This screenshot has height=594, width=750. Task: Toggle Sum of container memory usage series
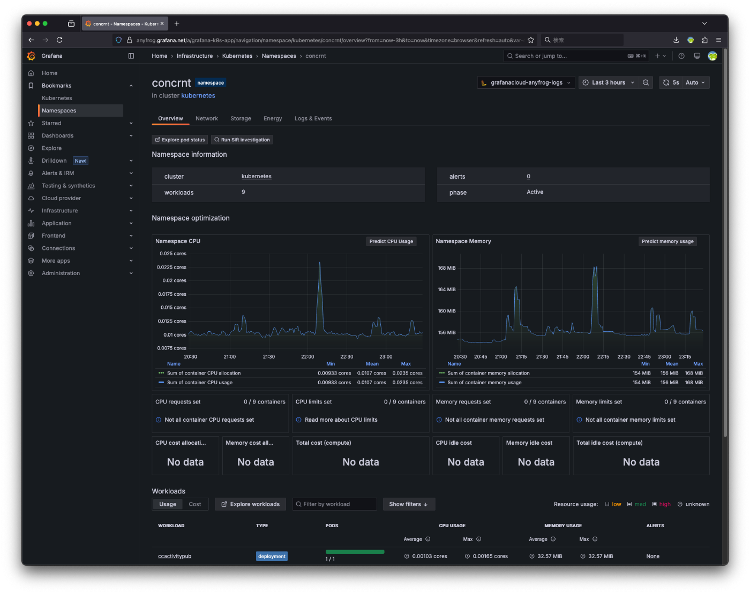[484, 383]
